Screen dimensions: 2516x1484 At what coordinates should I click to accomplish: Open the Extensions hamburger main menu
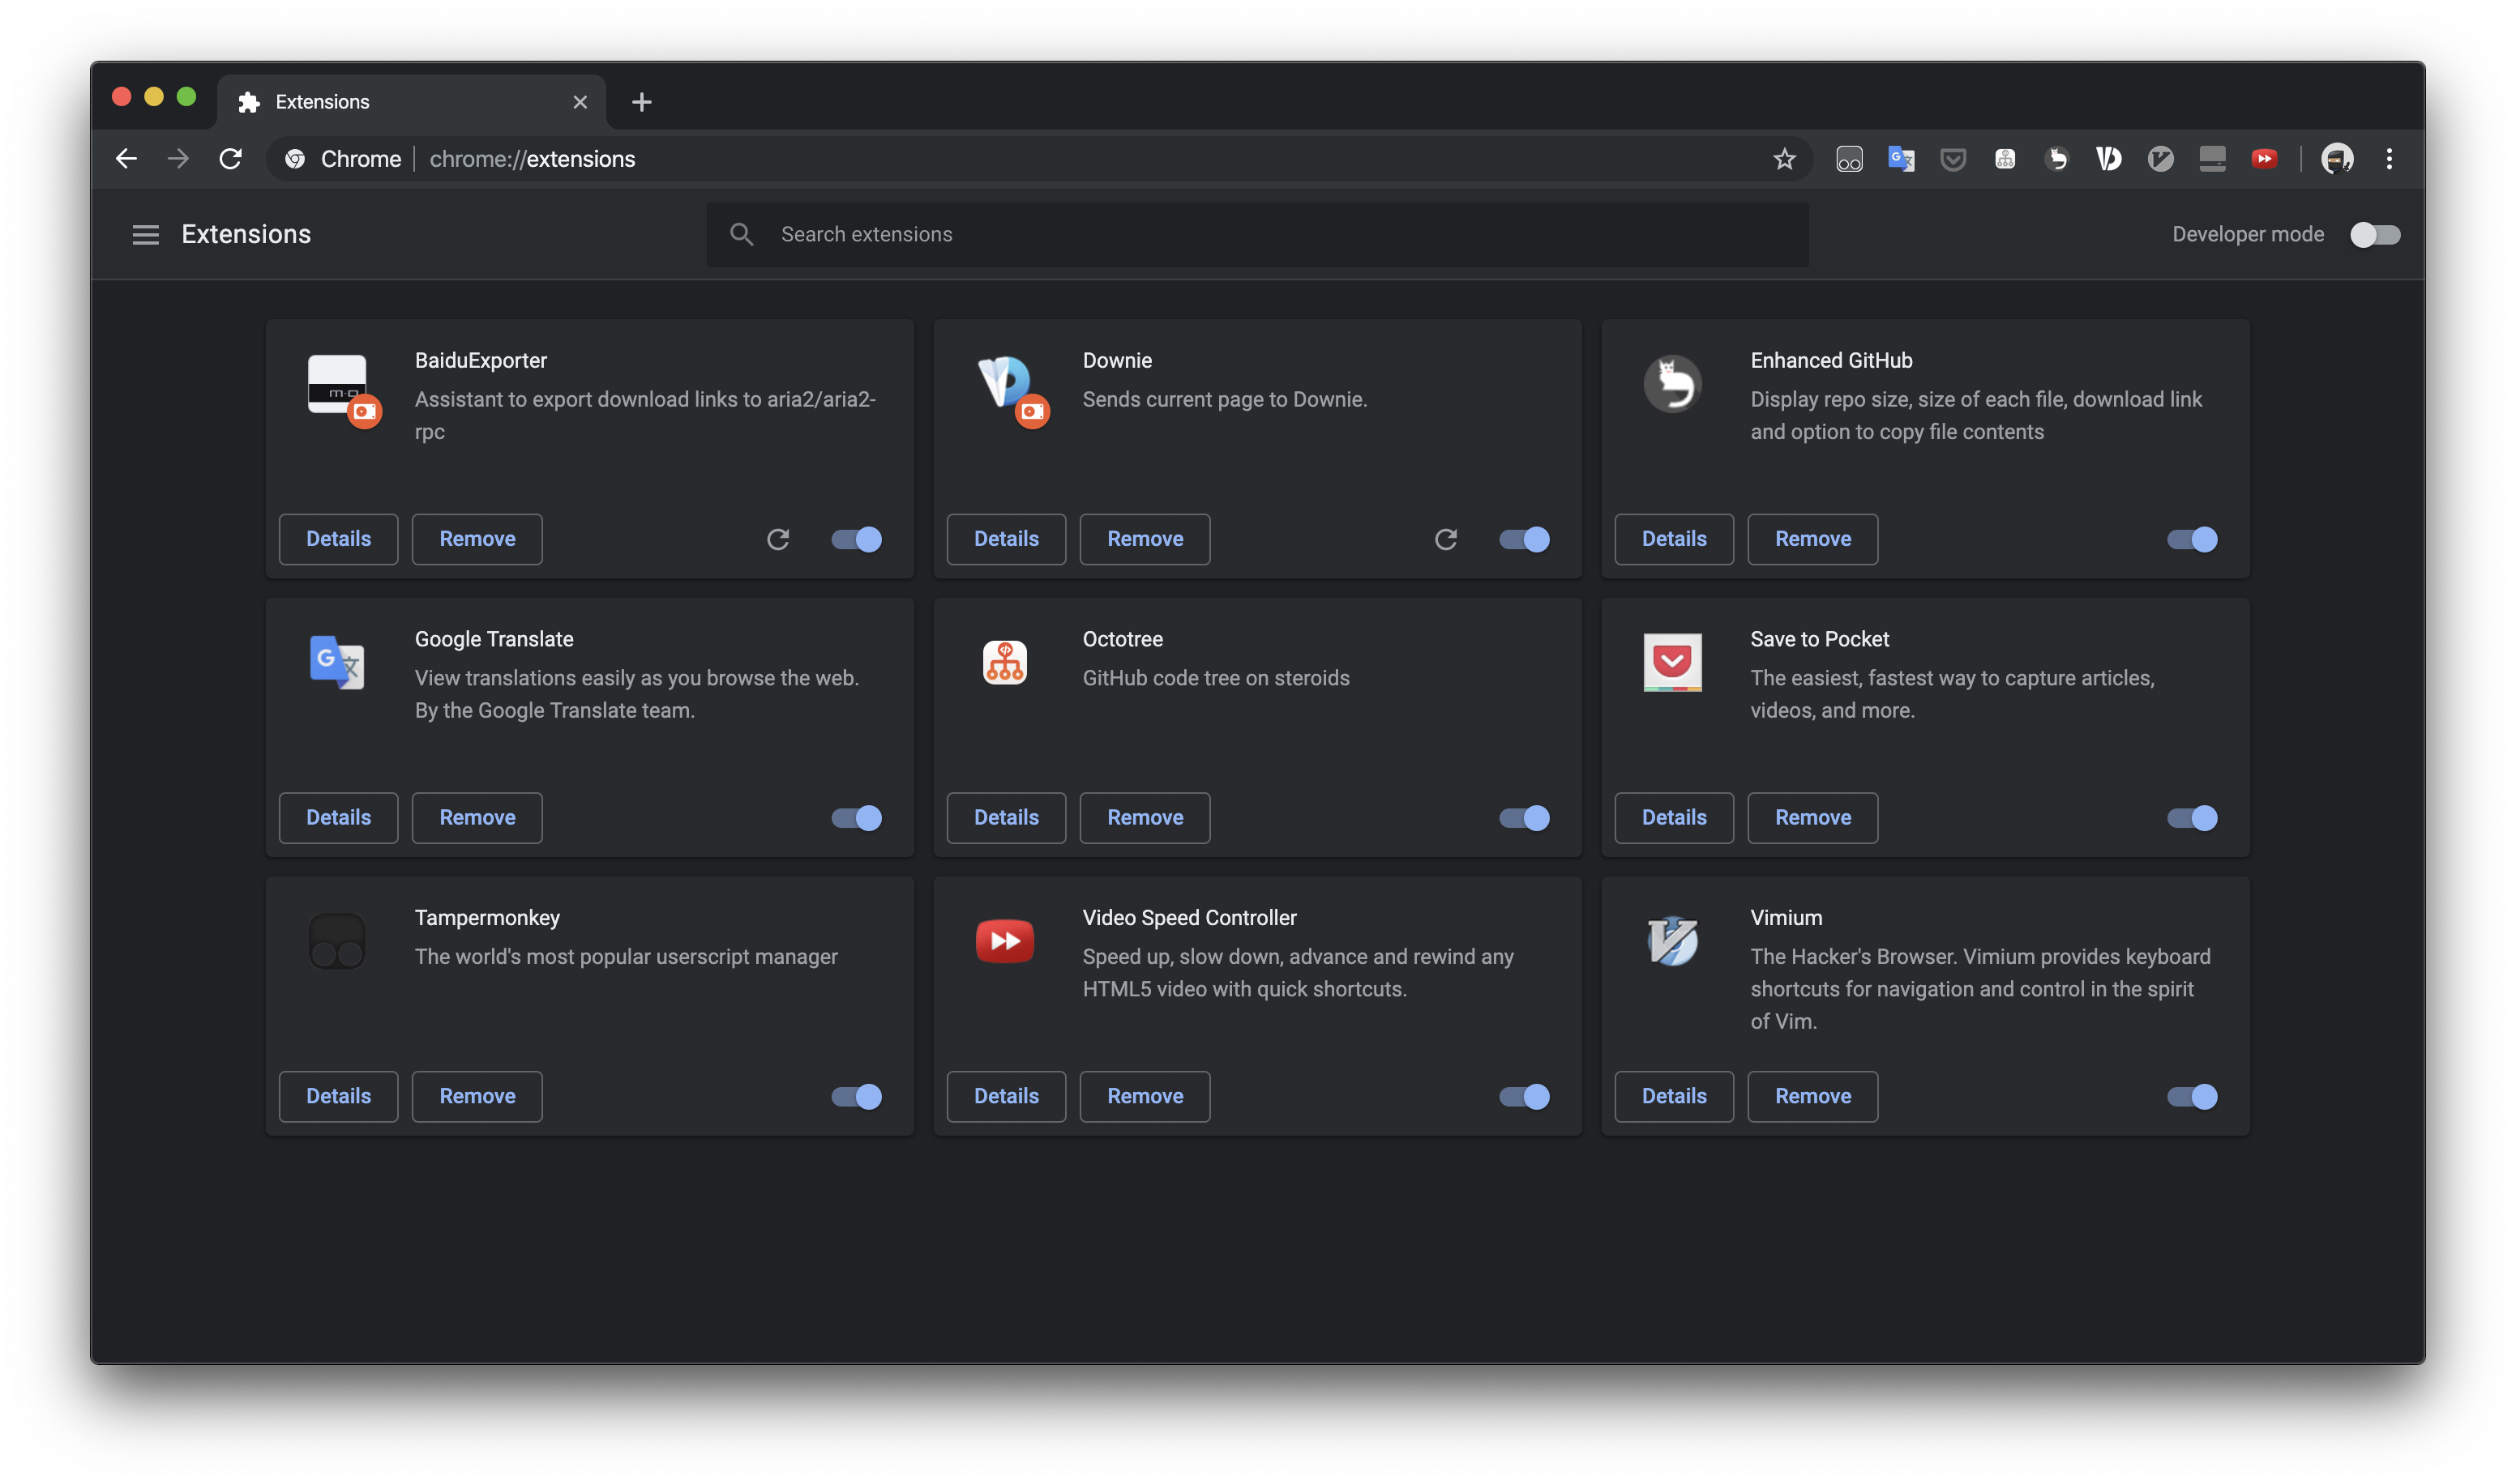pyautogui.click(x=146, y=235)
